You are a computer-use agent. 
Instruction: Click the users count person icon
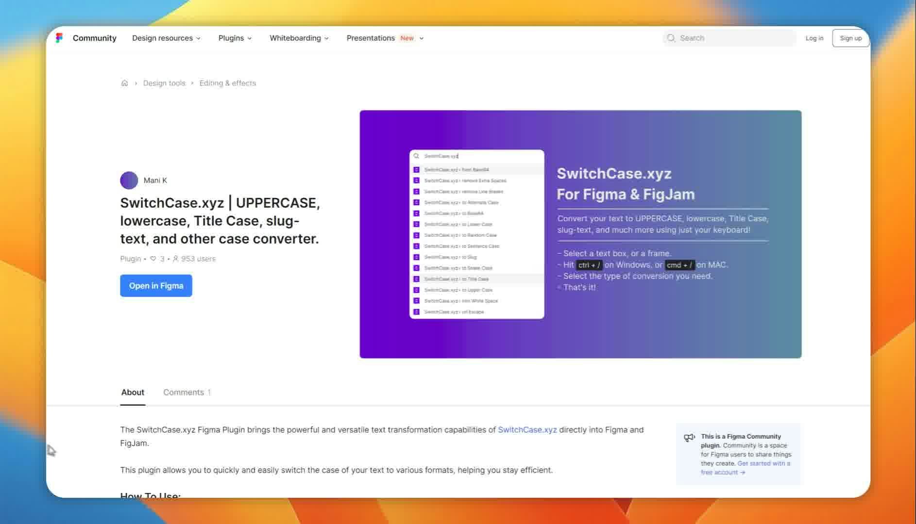[175, 259]
